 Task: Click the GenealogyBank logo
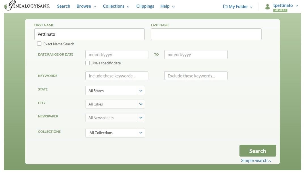click(x=27, y=5)
